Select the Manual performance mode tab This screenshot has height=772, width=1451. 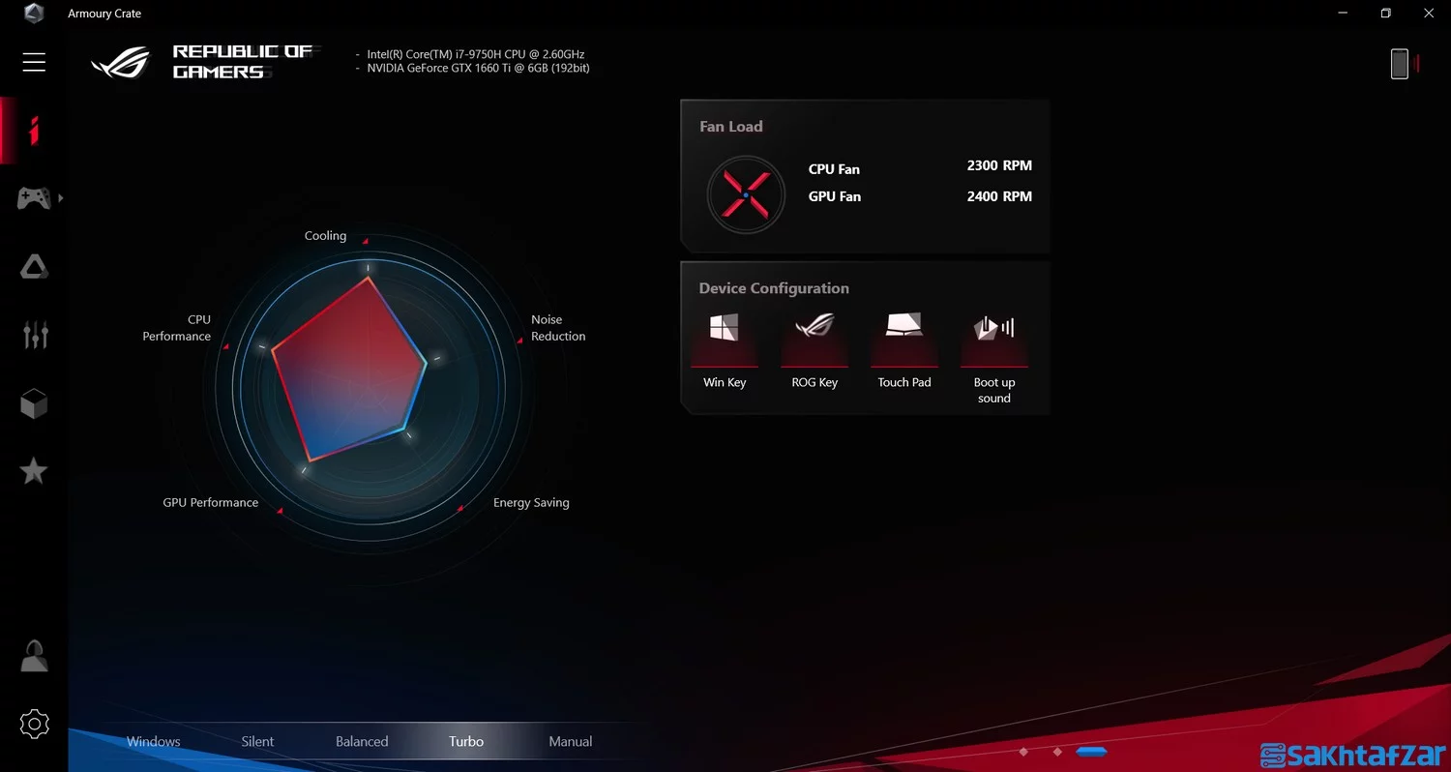[x=570, y=741]
